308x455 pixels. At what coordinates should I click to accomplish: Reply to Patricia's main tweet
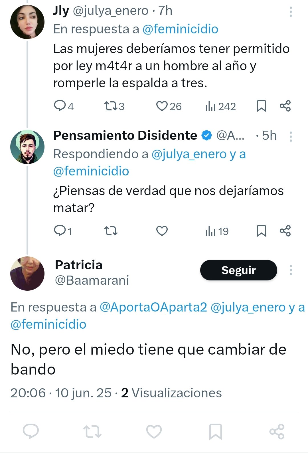(x=31, y=431)
